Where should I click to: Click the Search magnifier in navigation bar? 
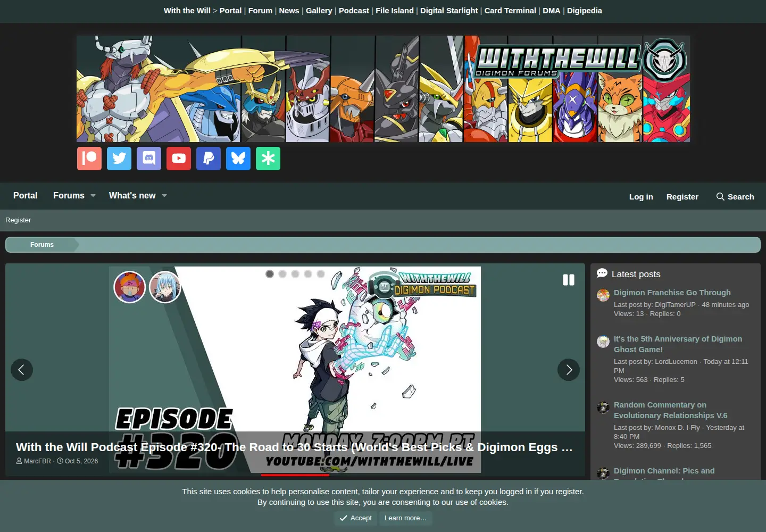(720, 196)
